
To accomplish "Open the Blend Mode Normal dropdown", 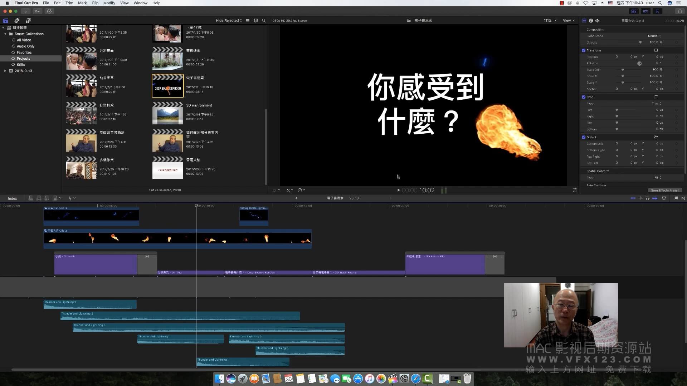I will [654, 36].
